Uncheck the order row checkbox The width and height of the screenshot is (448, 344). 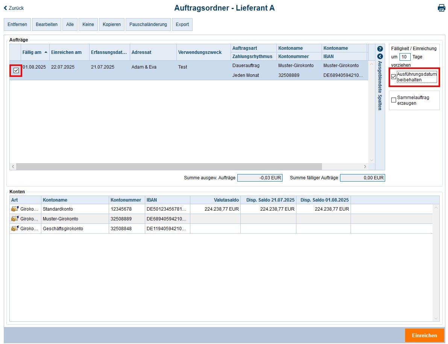point(16,70)
